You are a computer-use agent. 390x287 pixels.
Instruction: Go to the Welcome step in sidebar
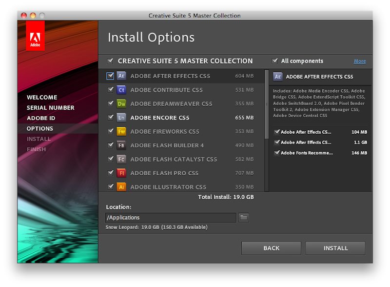(x=42, y=98)
